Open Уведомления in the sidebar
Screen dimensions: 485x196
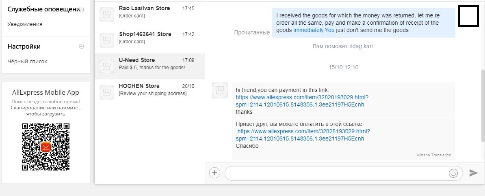25,24
